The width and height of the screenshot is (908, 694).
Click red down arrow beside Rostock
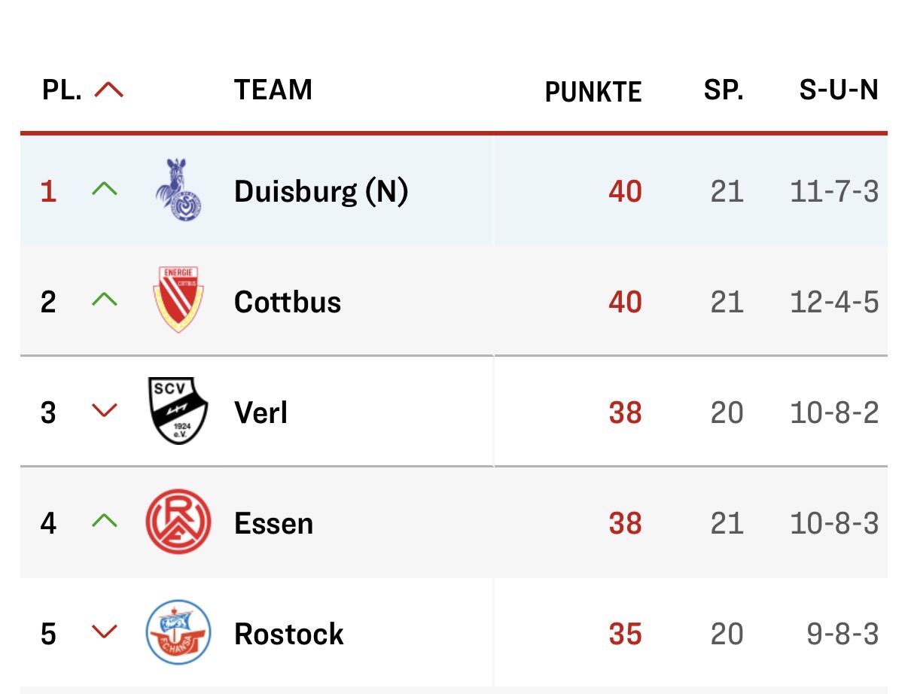105,632
